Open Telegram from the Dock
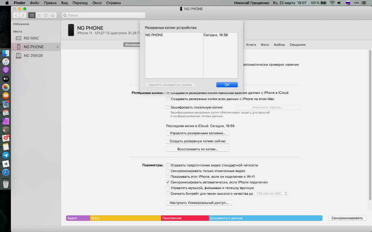The width and height of the screenshot is (372, 232). [x=6, y=155]
